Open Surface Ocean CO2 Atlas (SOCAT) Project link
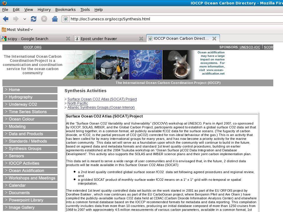Viewport: 283px width, 212px height. pyautogui.click(x=102, y=99)
